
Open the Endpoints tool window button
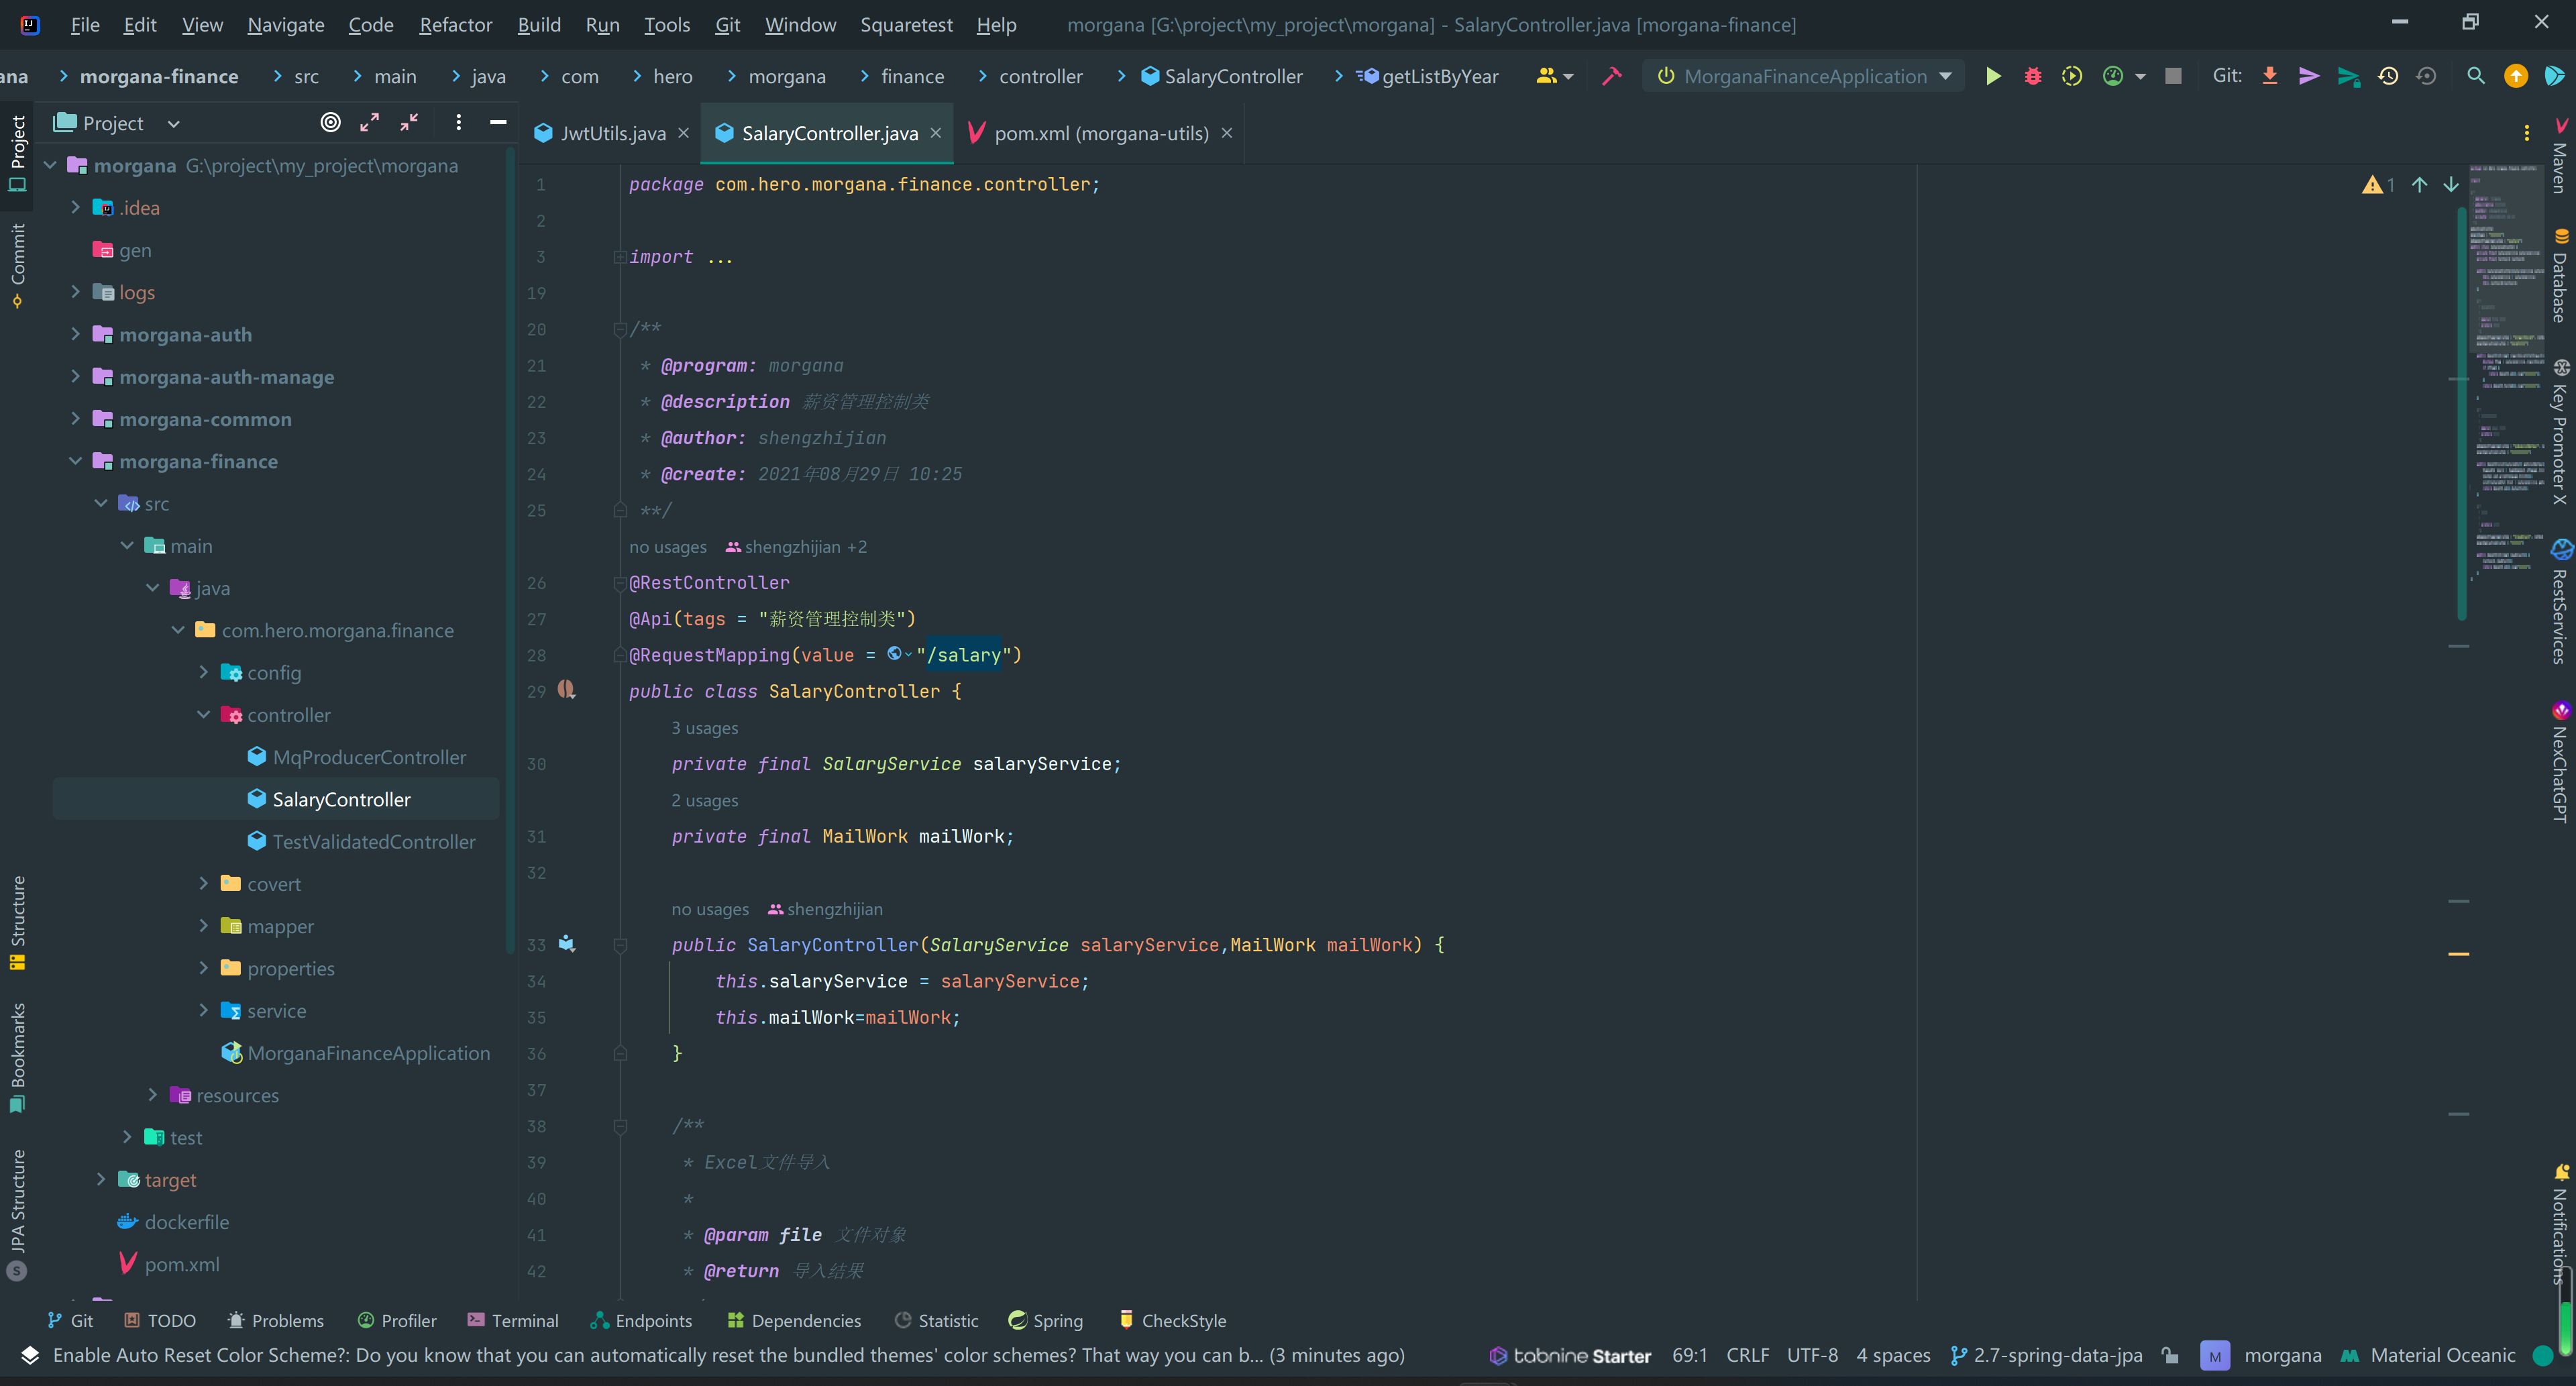point(641,1320)
